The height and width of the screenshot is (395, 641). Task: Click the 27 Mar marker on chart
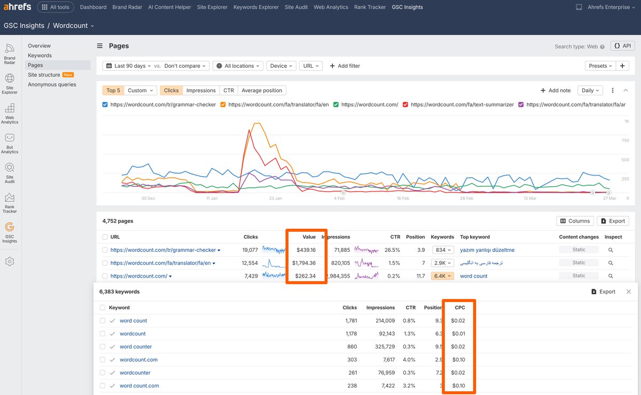point(608,192)
